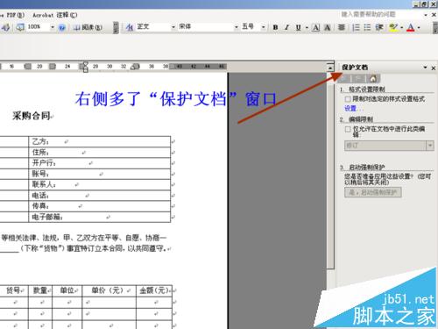Click the 住所： table cell
The image size is (438, 329).
coord(100,153)
